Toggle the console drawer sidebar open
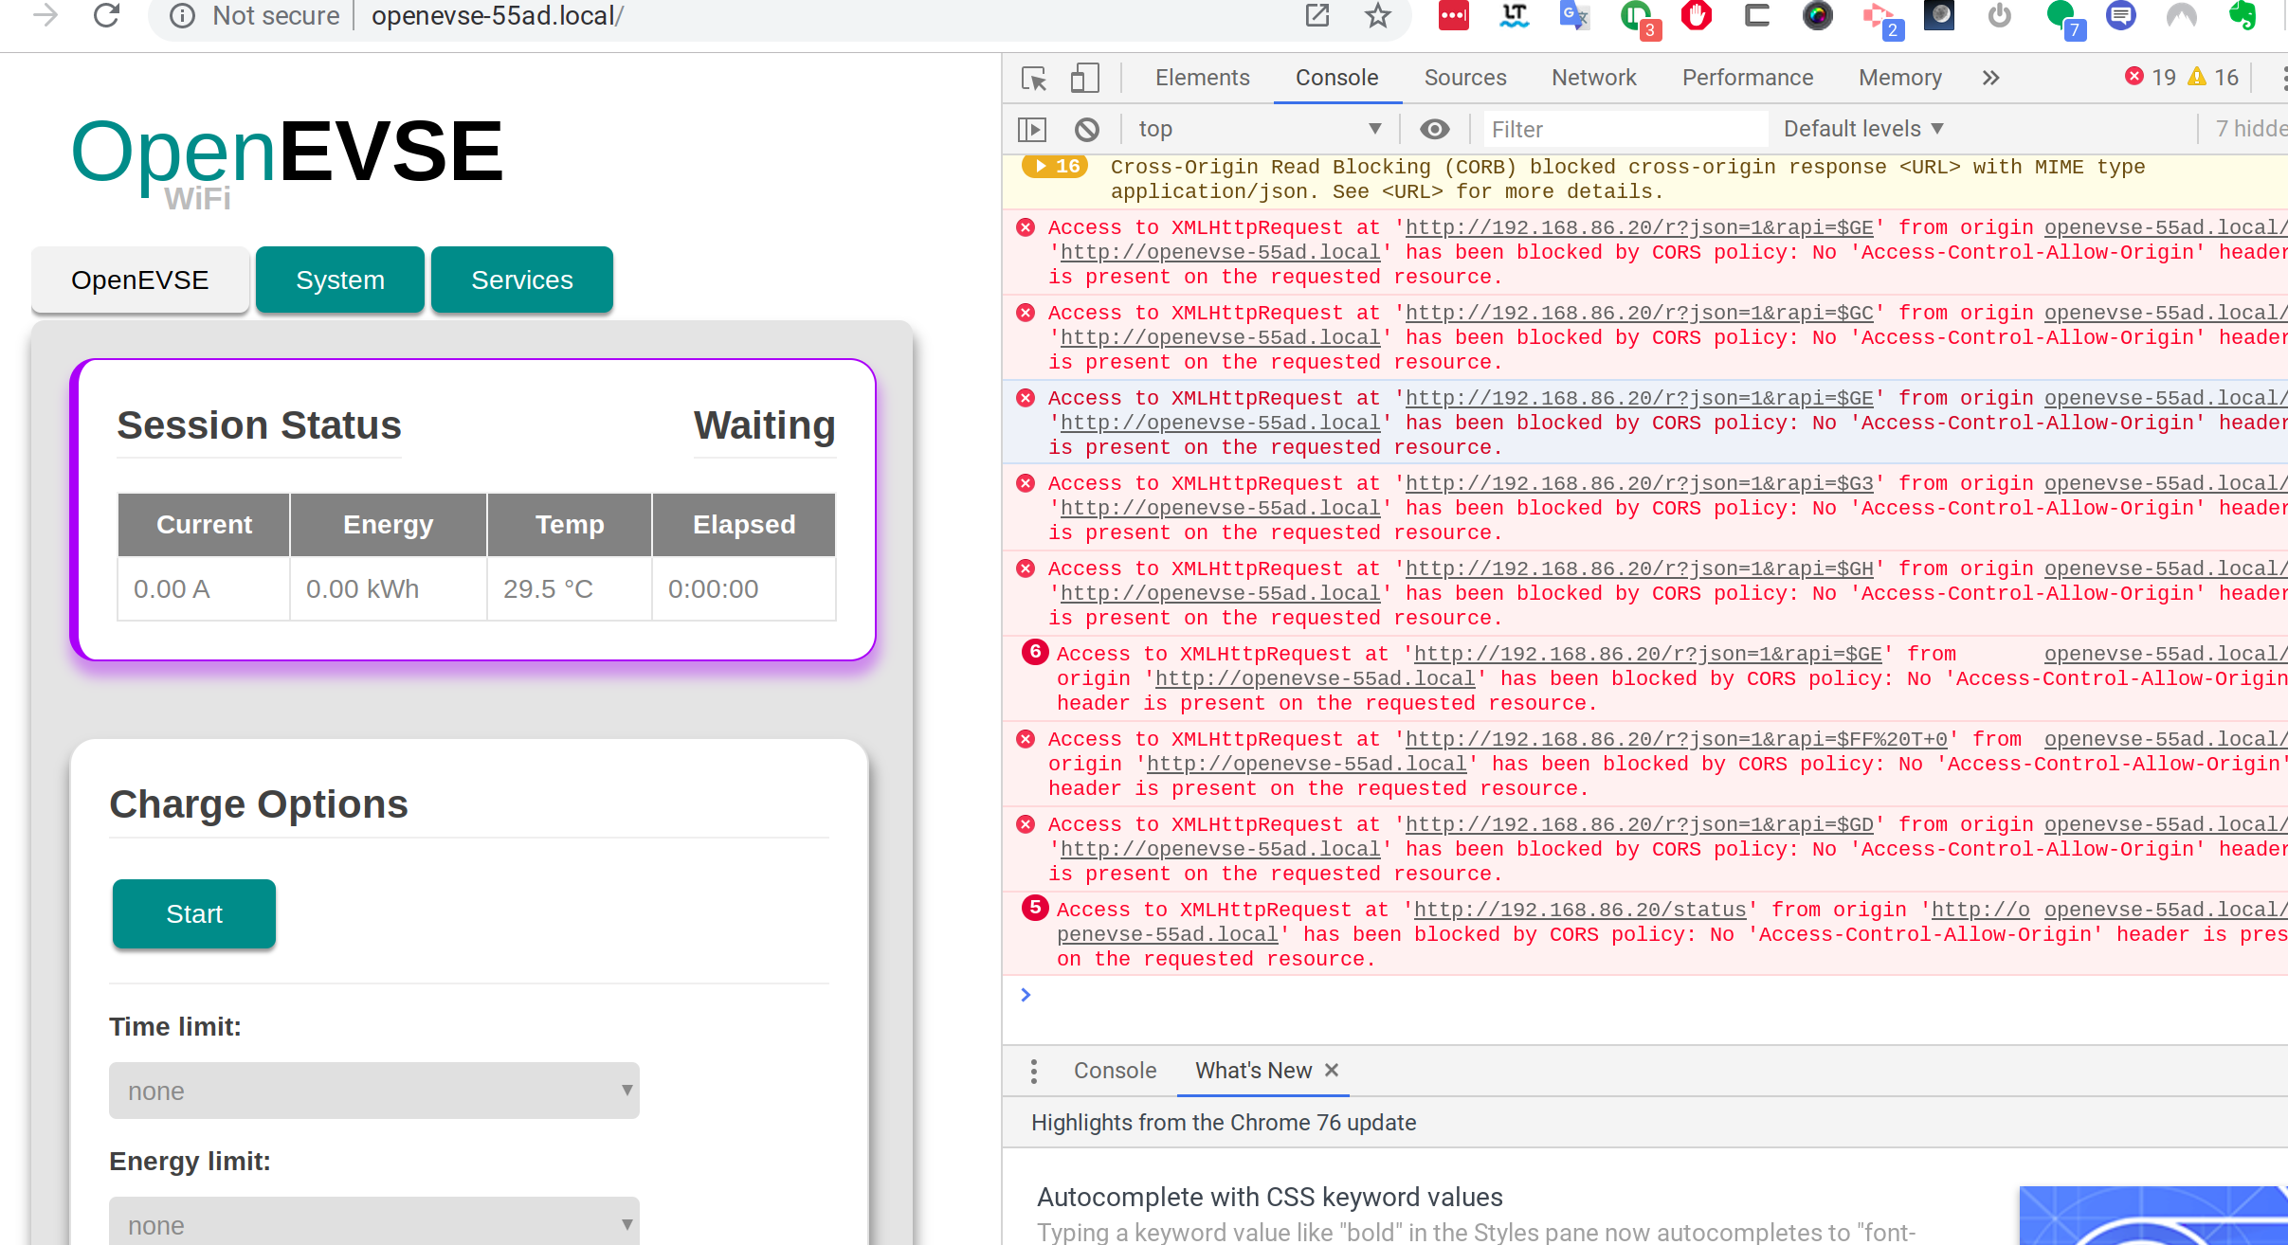2288x1245 pixels. (x=1032, y=128)
